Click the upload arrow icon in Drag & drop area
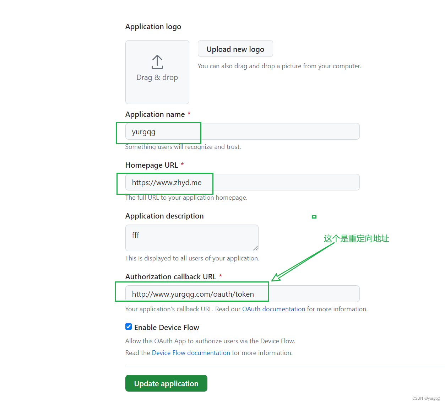Screen dimensions: 445x404 point(157,62)
